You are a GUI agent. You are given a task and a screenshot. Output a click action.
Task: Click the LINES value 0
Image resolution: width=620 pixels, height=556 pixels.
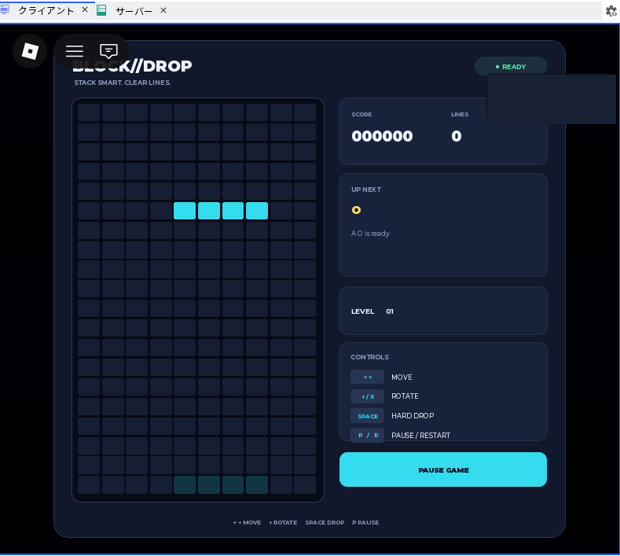[x=457, y=136]
